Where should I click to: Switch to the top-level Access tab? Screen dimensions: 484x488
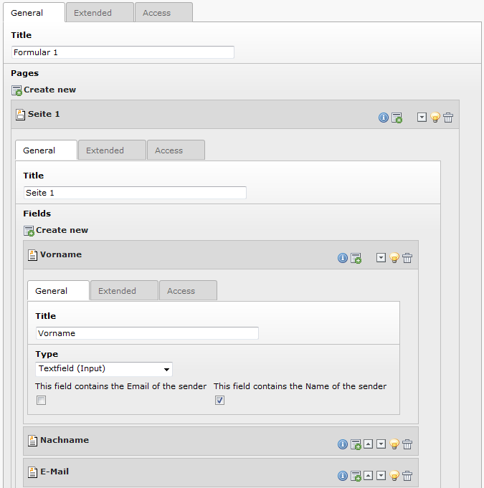click(x=156, y=12)
